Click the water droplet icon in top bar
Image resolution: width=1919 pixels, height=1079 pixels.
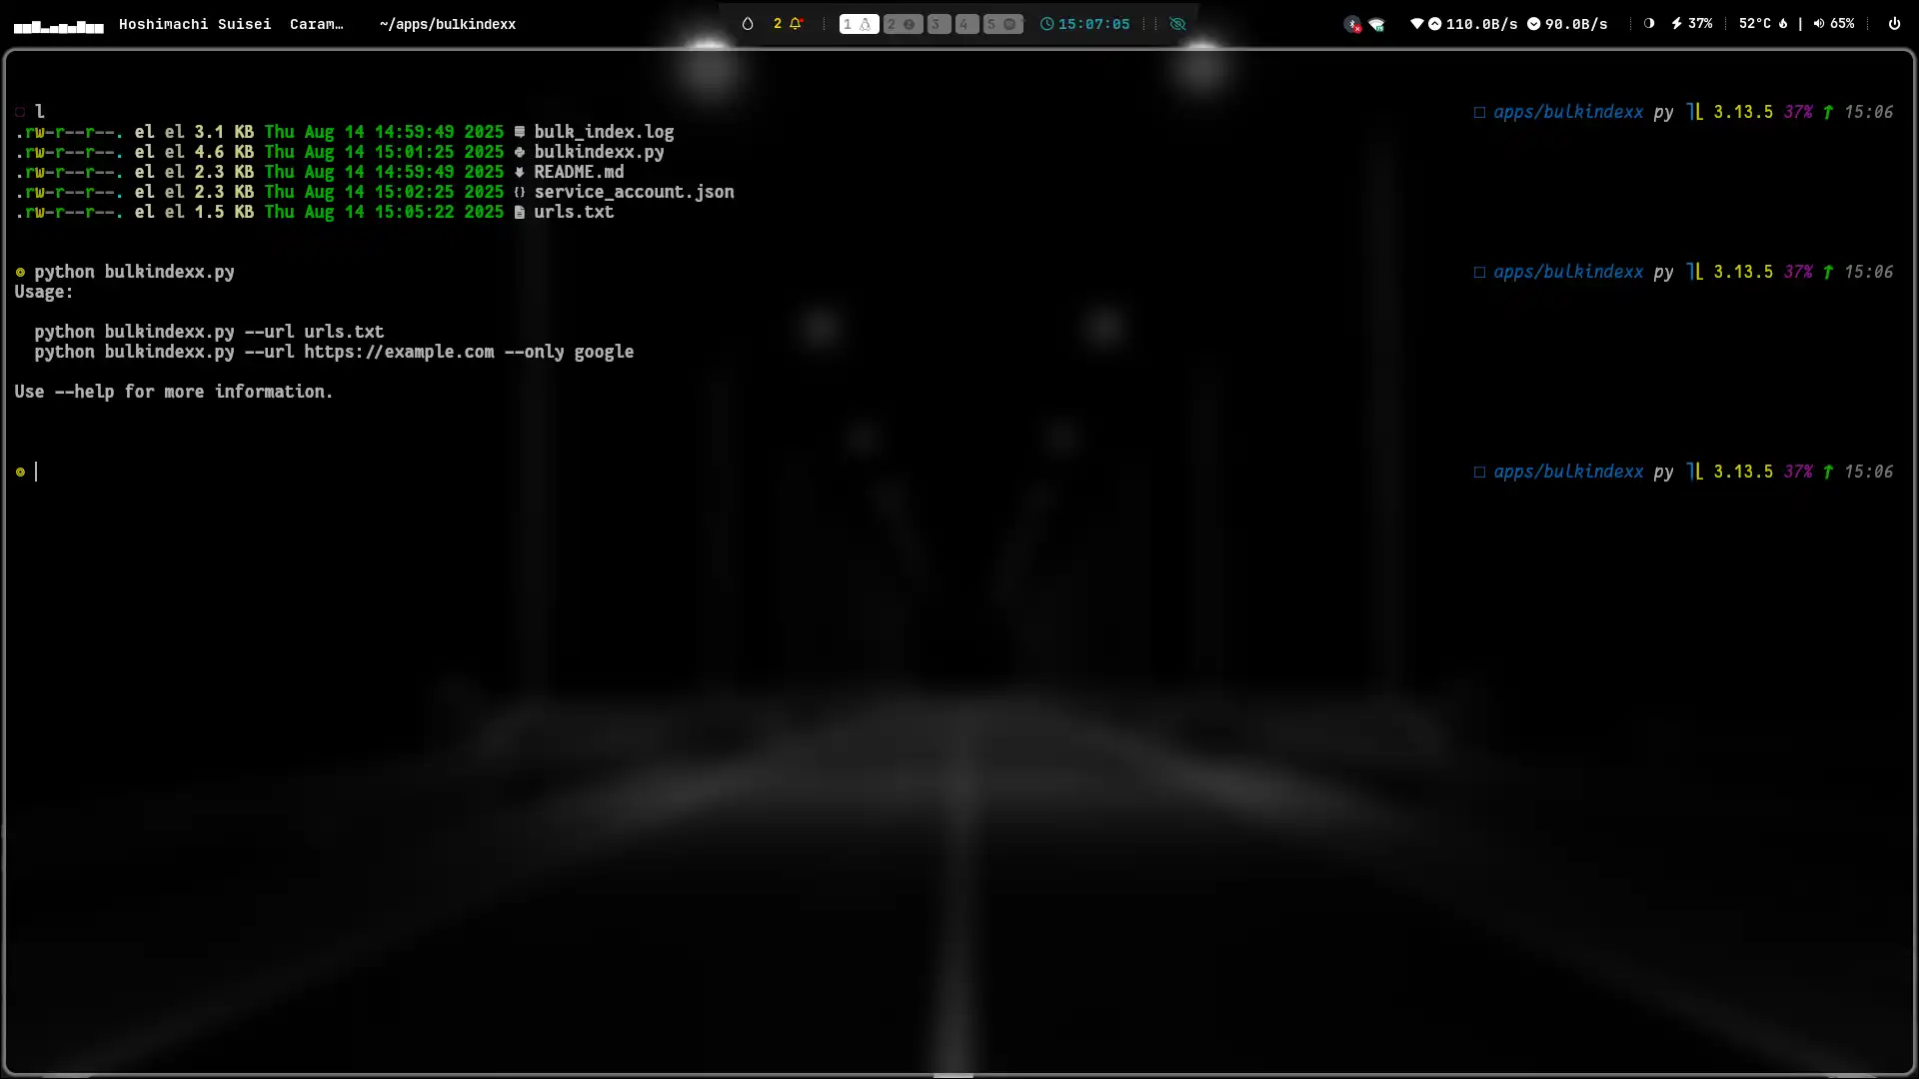[x=747, y=24]
